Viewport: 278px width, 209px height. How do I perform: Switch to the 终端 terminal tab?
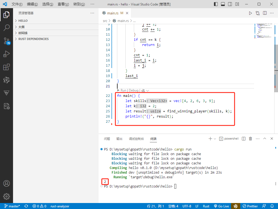coord(153,139)
